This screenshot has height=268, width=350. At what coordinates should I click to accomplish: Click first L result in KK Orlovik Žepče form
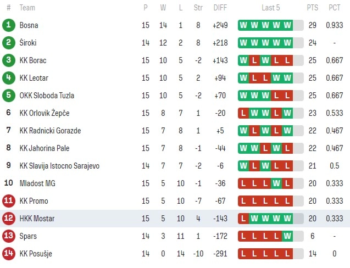[x=243, y=113]
